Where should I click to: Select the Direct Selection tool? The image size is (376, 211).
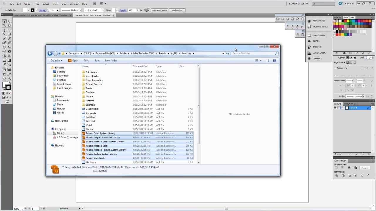pos(9,21)
